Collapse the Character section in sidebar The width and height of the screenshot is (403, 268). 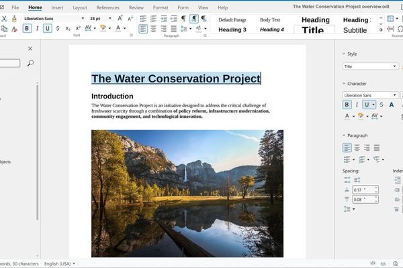344,84
